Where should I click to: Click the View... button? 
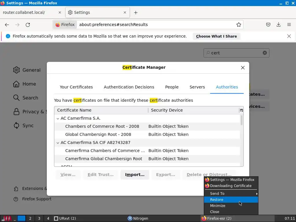coord(68,175)
